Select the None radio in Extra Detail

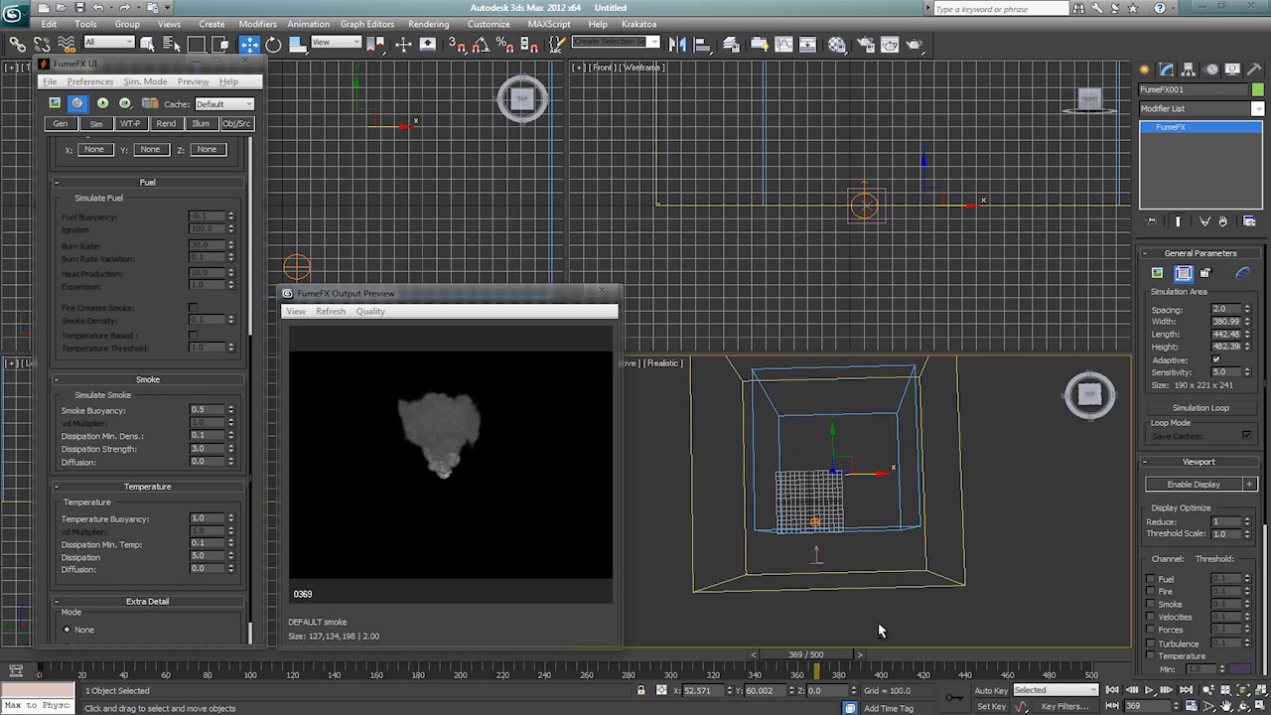tap(68, 630)
